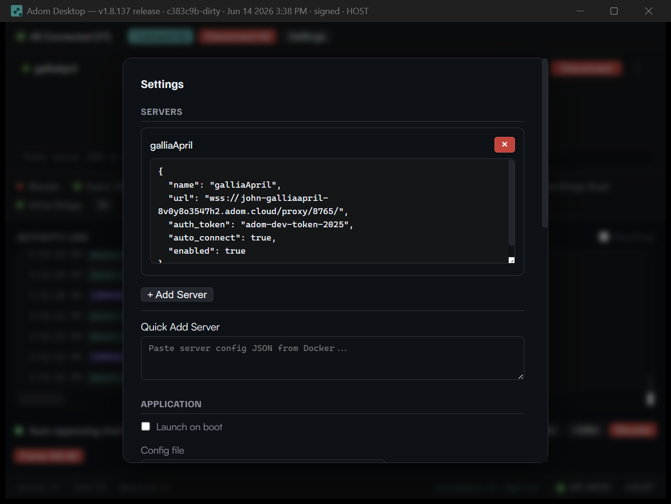The width and height of the screenshot is (671, 504).
Task: Delete the galliaApril server with red X
Action: [x=504, y=145]
